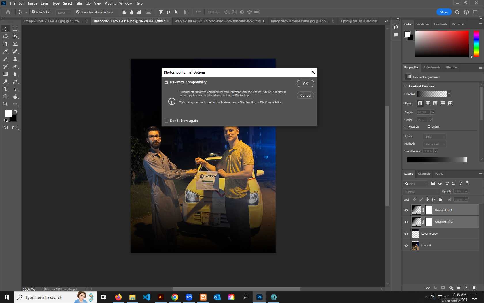Toggle the Dither checkbox

point(429,126)
